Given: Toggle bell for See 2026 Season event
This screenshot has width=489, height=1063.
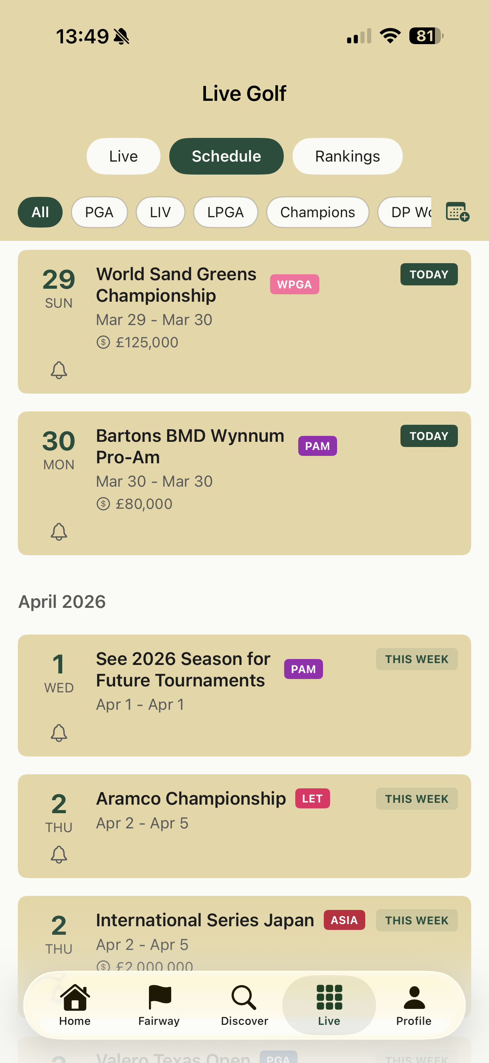Looking at the screenshot, I should click(59, 733).
